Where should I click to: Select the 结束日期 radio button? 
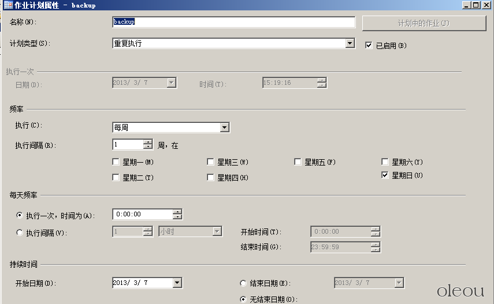point(243,283)
